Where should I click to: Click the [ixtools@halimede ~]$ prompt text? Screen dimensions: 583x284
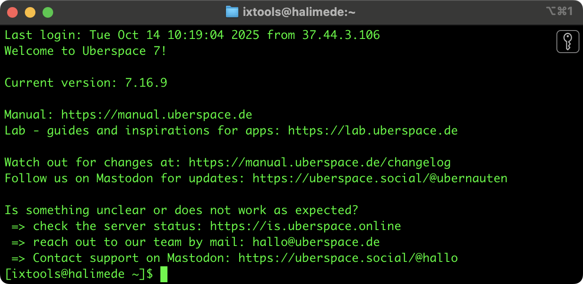tap(79, 274)
